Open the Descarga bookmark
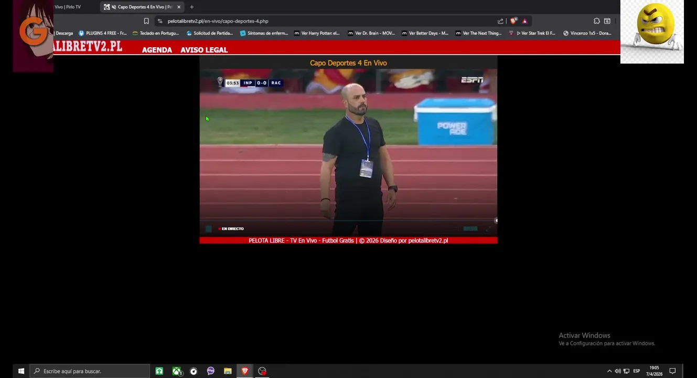The height and width of the screenshot is (378, 697). (x=64, y=33)
